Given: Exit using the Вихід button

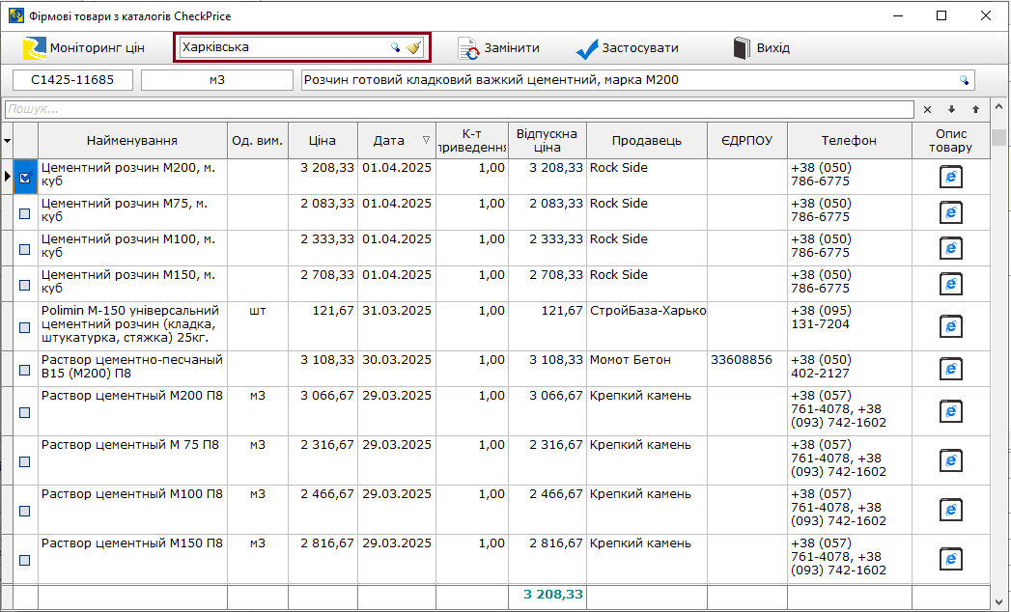Looking at the screenshot, I should pos(762,47).
